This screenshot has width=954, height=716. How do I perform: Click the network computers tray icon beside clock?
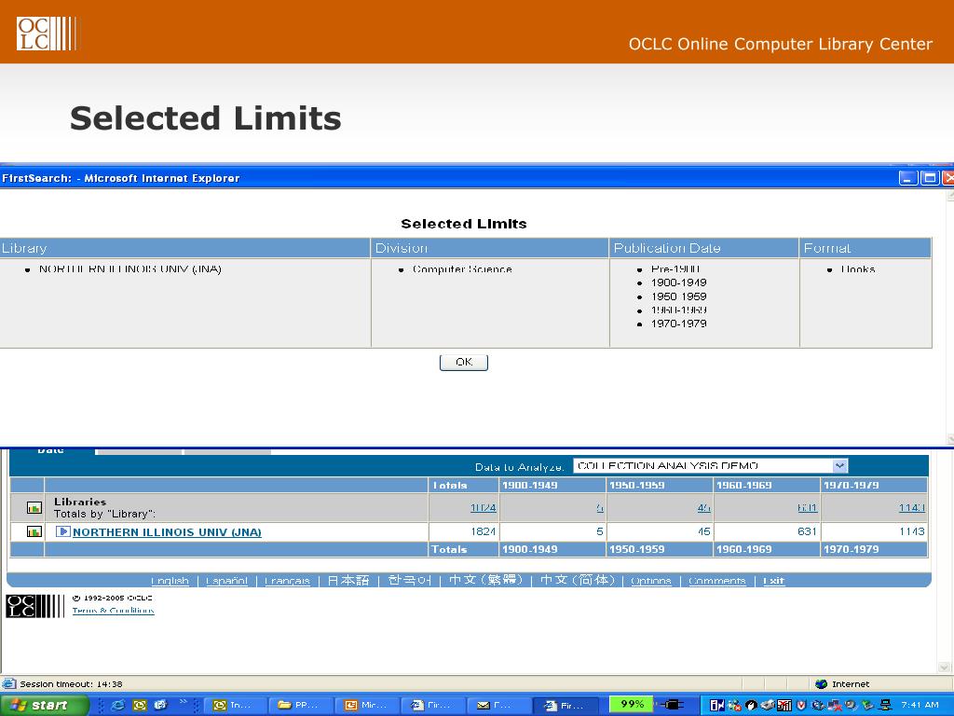(x=887, y=705)
